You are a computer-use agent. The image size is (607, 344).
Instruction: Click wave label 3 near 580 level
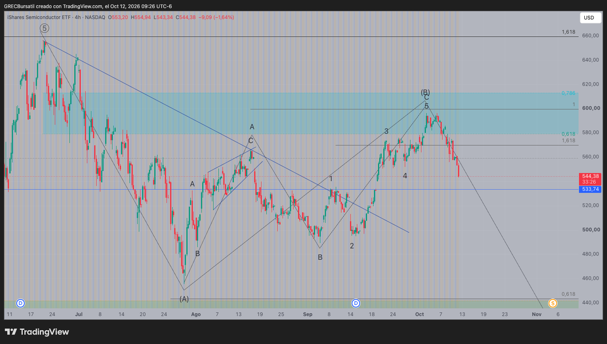pos(386,131)
